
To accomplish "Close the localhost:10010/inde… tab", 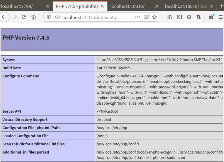I will tap(211, 6).
